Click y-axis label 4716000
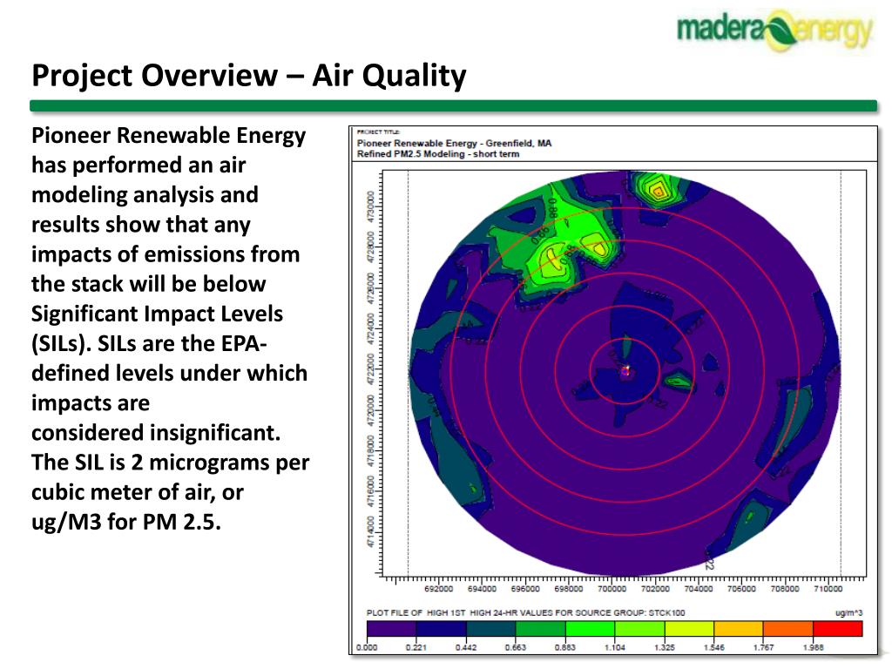Screen dimensions: 892x669 [371, 491]
